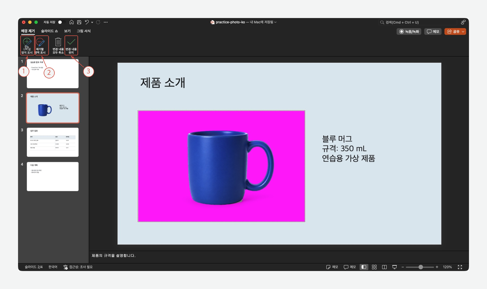487x289 pixels.
Task: Undo the last action
Action: pyautogui.click(x=87, y=22)
